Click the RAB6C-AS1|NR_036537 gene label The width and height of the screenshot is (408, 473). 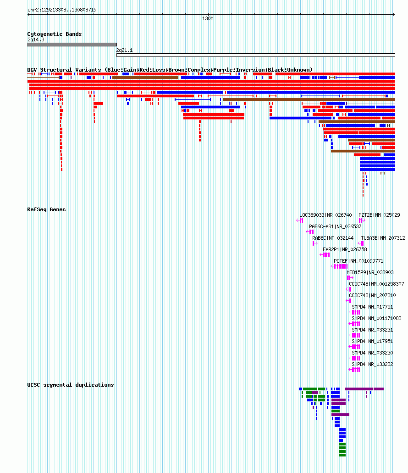(335, 226)
